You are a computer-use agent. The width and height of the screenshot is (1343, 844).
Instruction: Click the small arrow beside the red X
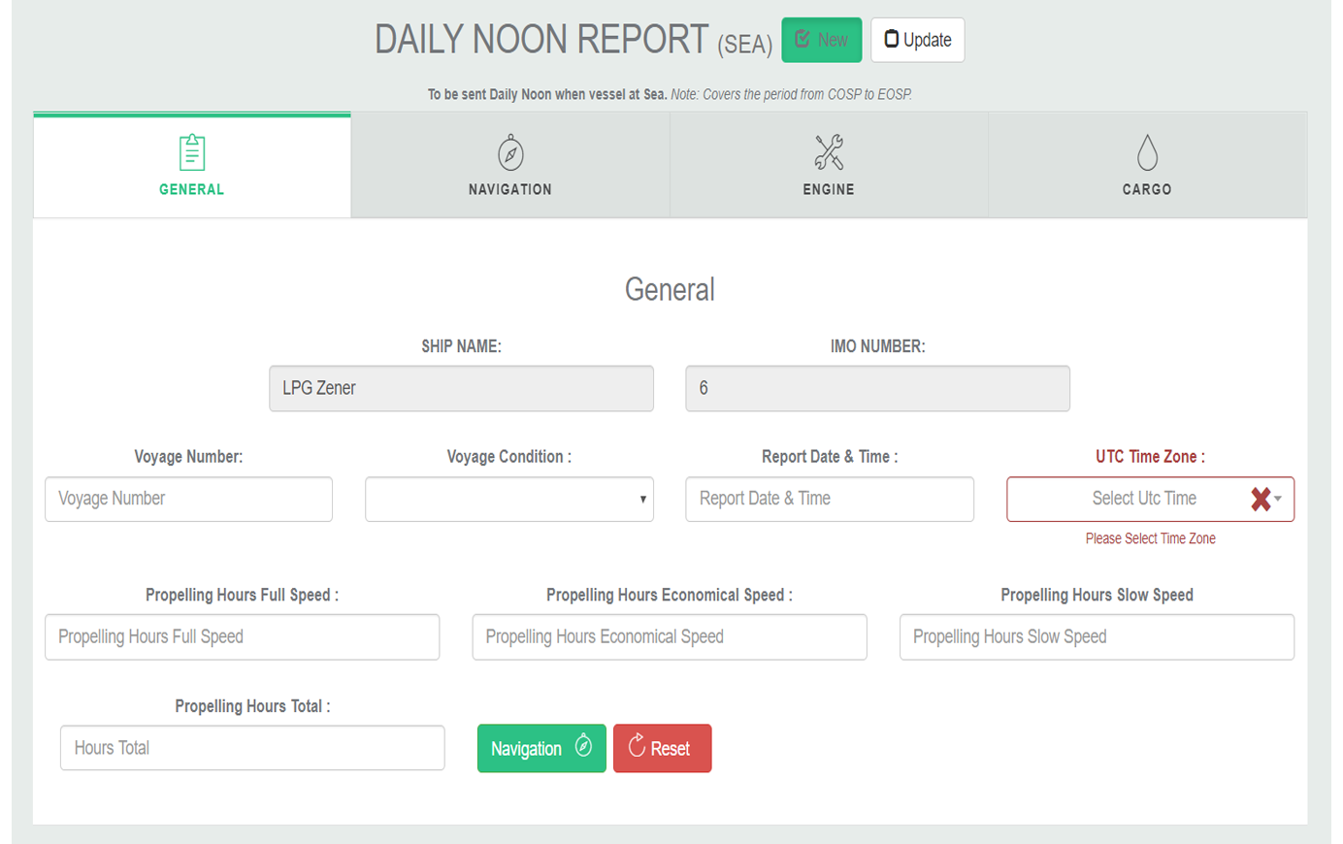[1278, 499]
